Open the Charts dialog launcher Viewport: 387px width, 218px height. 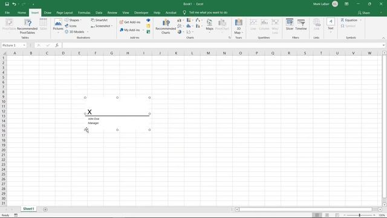click(230, 38)
